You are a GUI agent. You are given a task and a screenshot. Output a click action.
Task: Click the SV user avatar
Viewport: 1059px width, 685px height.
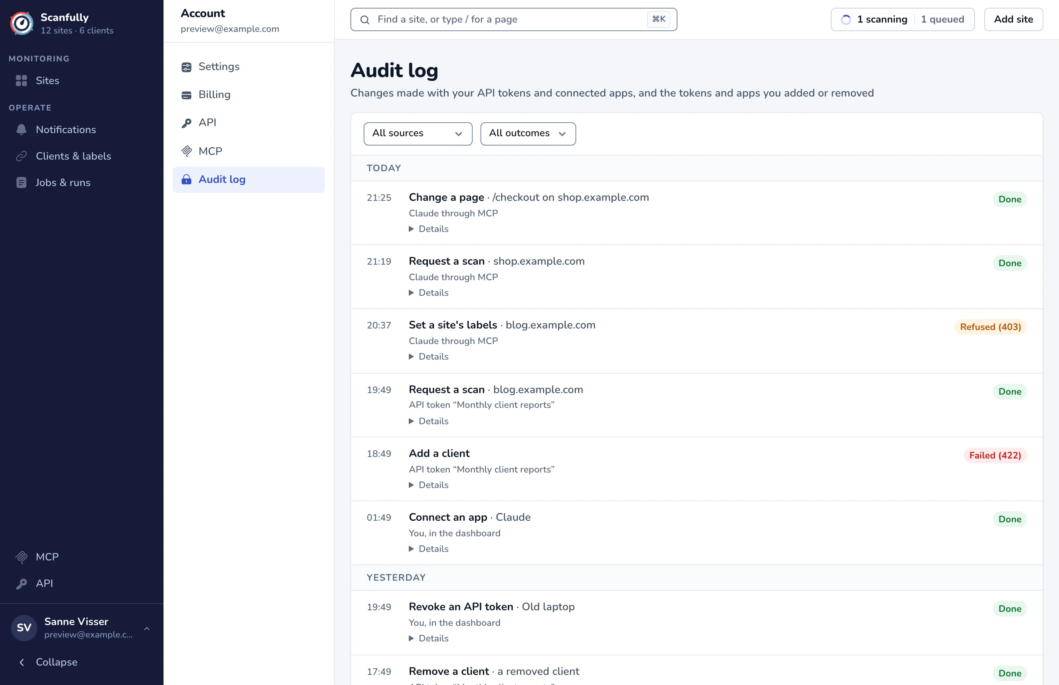click(x=24, y=628)
